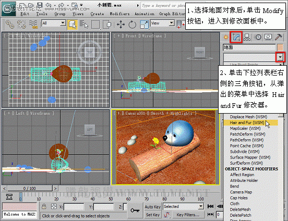Open the Key Filters dialog
Screen dimensions: 288x221
point(188,215)
